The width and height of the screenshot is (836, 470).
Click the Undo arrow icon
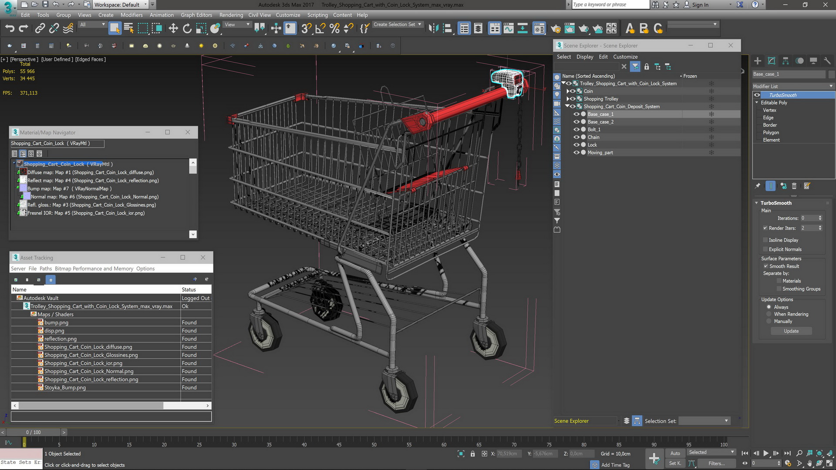point(10,28)
